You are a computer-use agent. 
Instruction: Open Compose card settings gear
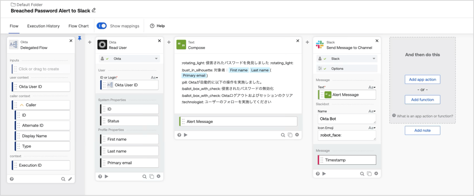pyautogui.click(x=297, y=135)
